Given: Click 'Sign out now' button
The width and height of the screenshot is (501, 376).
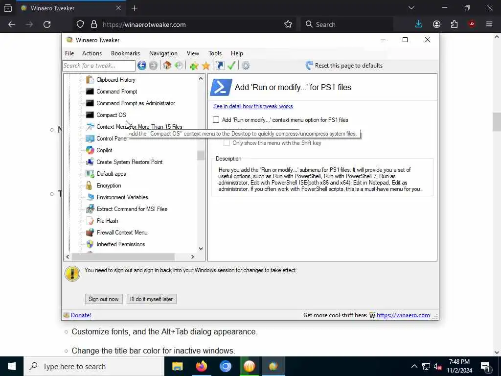Looking at the screenshot, I should 104,299.
